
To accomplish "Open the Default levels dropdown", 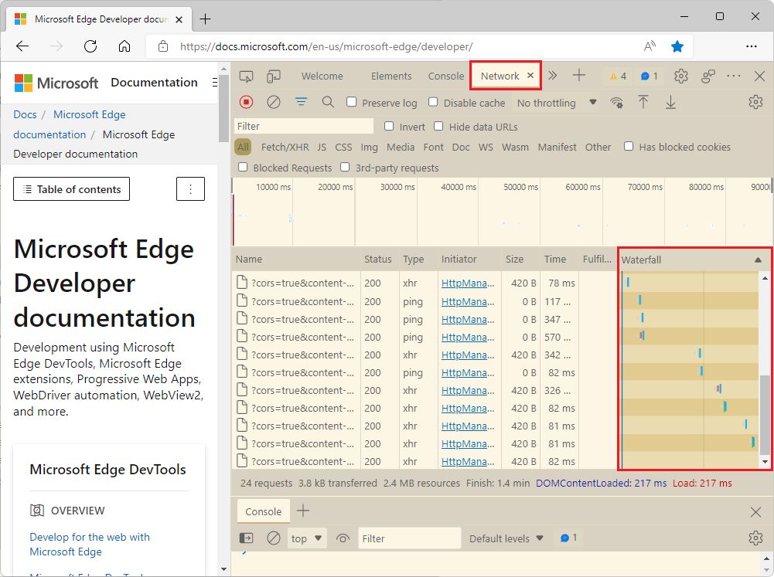I will click(506, 538).
